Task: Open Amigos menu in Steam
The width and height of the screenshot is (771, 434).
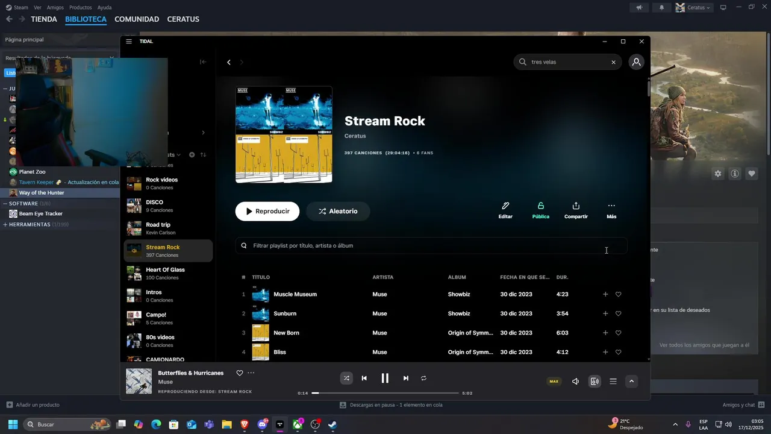Action: [x=55, y=7]
